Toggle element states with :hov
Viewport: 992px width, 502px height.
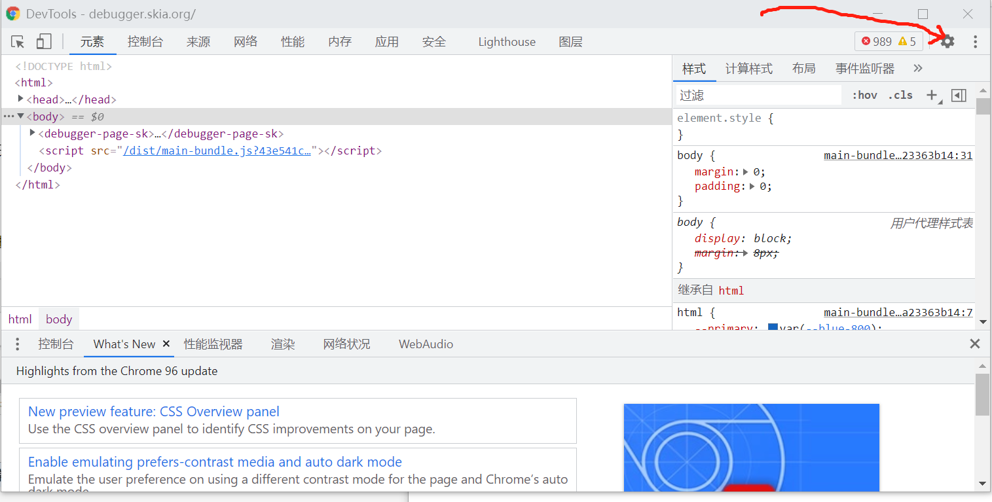click(x=864, y=95)
